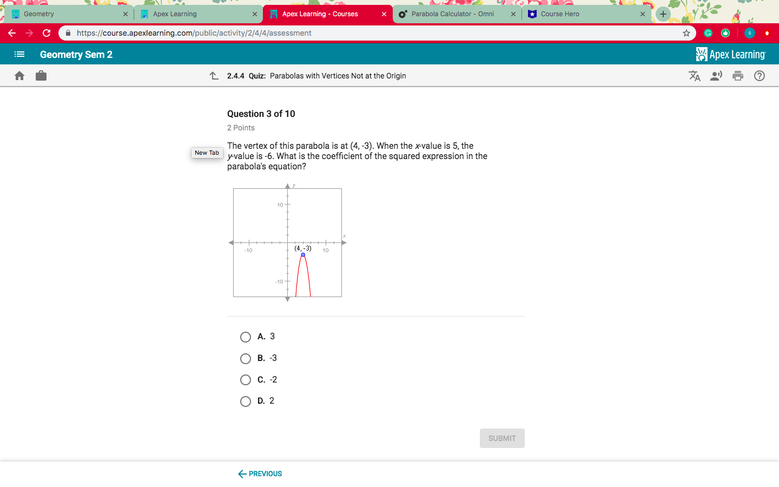Open the translate/language icon in the toolbar
779x487 pixels.
695,76
